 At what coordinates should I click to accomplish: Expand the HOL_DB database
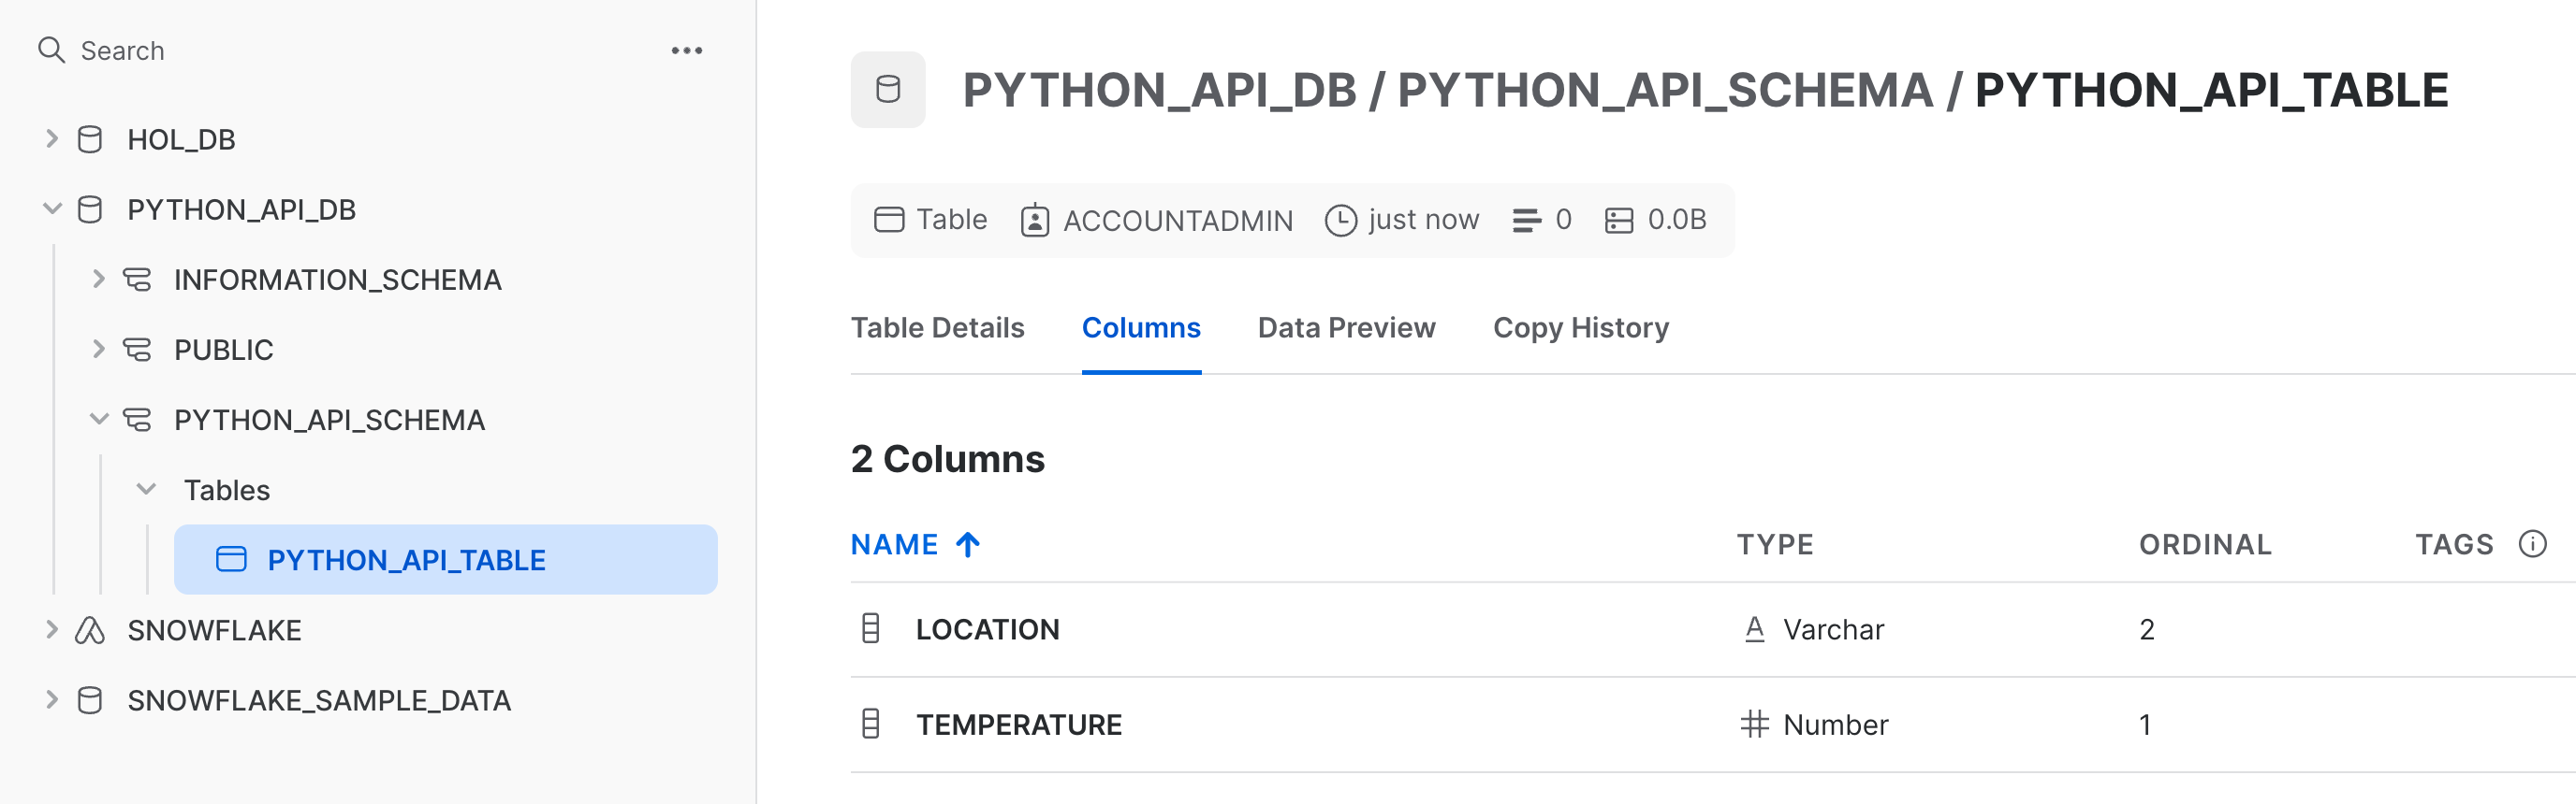click(52, 138)
